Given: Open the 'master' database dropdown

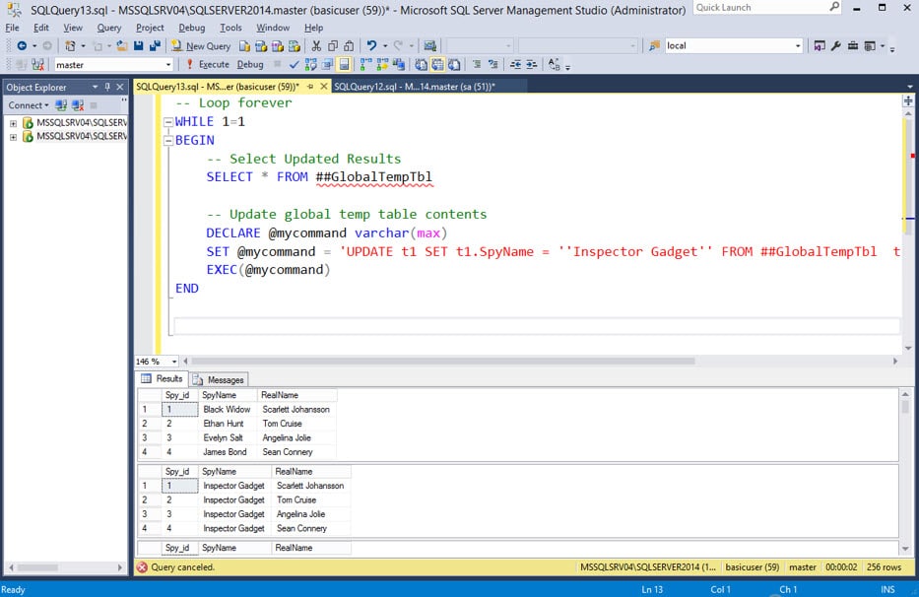Looking at the screenshot, I should [x=168, y=64].
